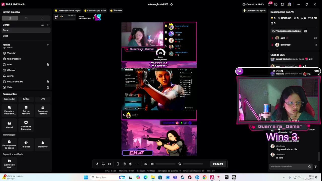Open the more options ellipsis
The width and height of the screenshot is (322, 181).
[137, 164]
